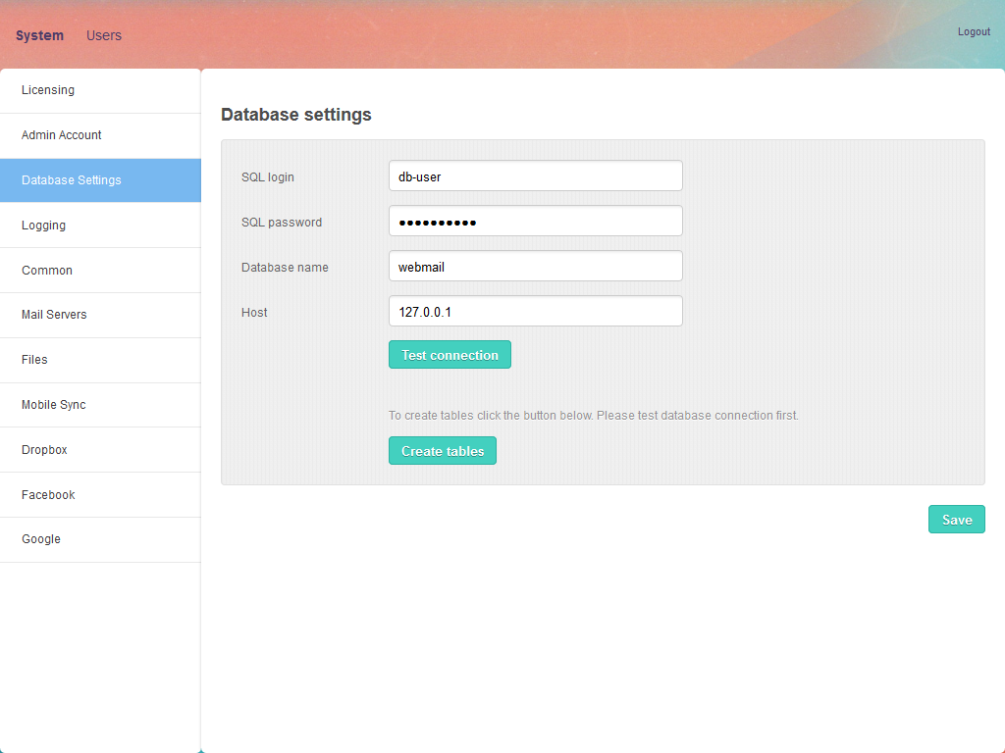Switch to the System tab
Screen dimensions: 1005x753
pos(39,35)
